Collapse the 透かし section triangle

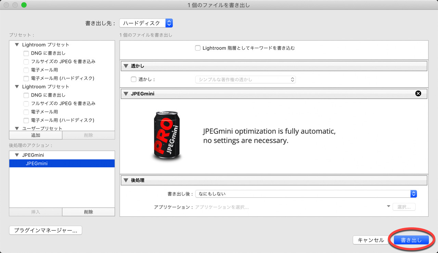point(126,66)
